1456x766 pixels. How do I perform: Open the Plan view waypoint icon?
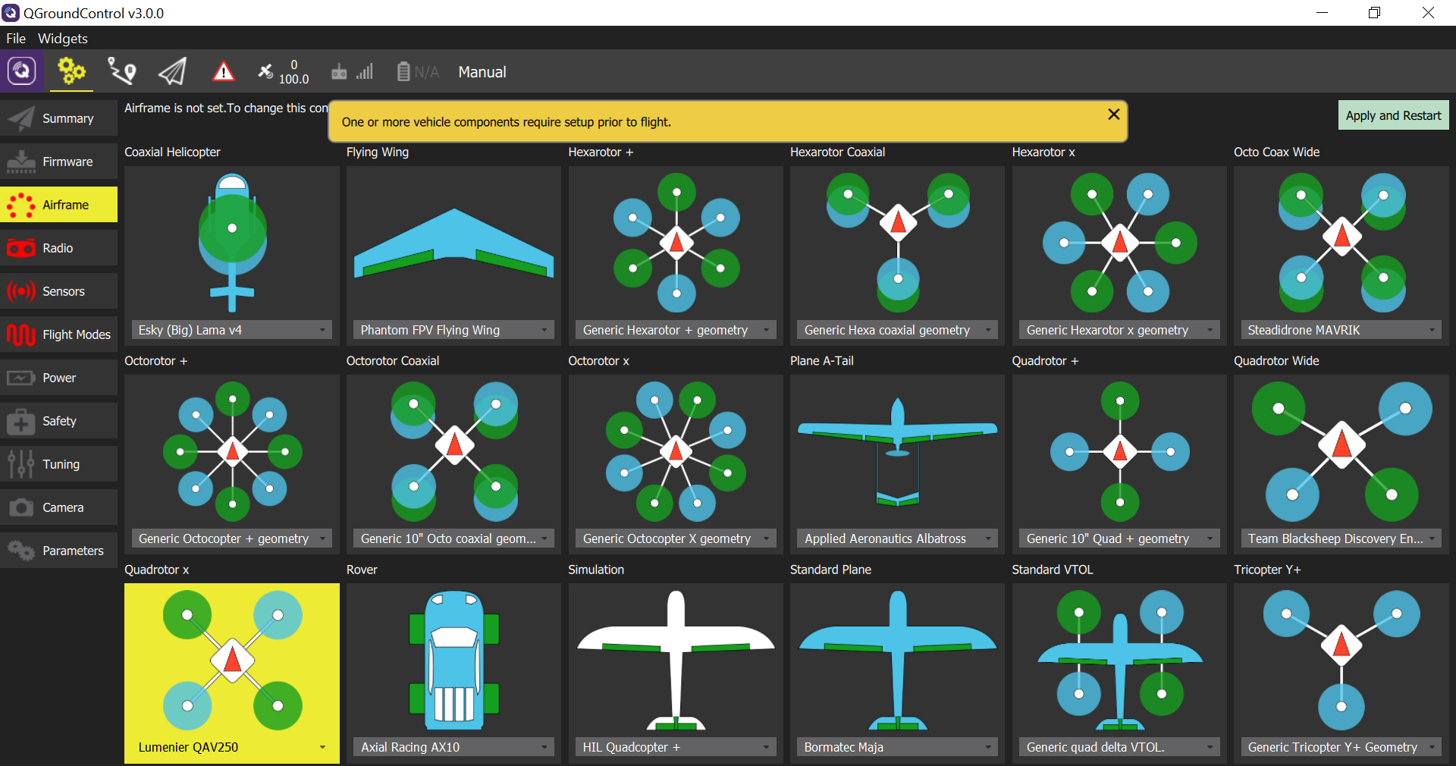[121, 71]
